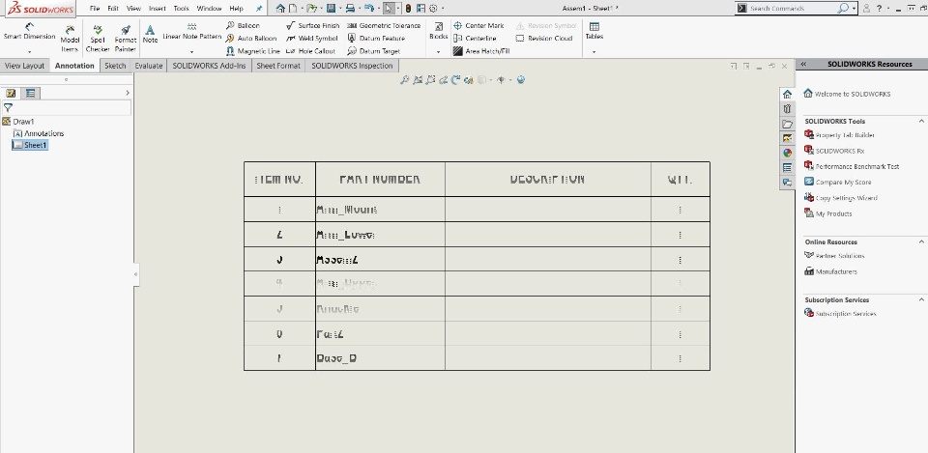Image resolution: width=928 pixels, height=453 pixels.
Task: Insert a Magnetic Line
Action: (252, 51)
